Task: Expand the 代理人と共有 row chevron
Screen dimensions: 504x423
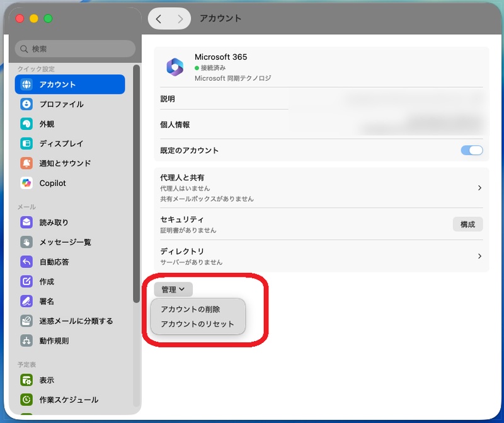Action: (x=479, y=187)
